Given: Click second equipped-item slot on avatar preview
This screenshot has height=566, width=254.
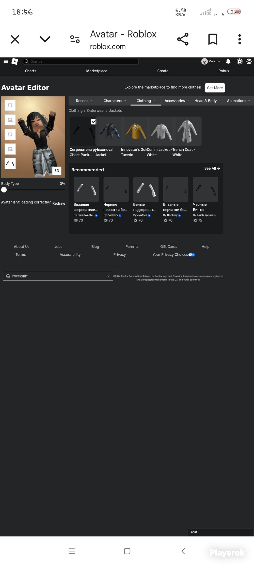Looking at the screenshot, I should click(x=10, y=120).
